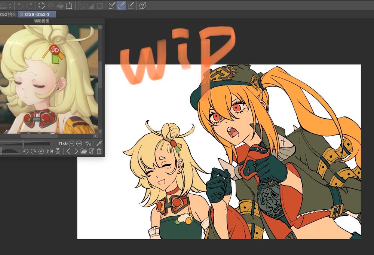This screenshot has height=255, width=374.
Task: Delete the current sub view image
Action: (99, 151)
